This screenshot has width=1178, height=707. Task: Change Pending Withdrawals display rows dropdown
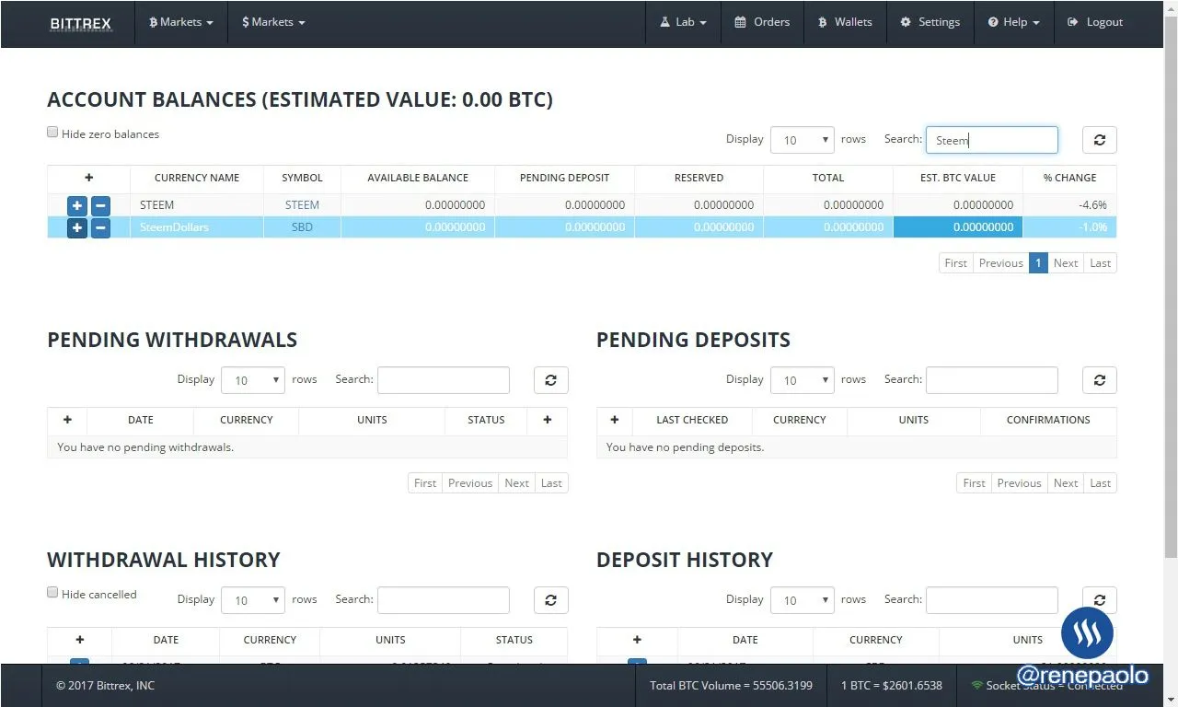(253, 380)
